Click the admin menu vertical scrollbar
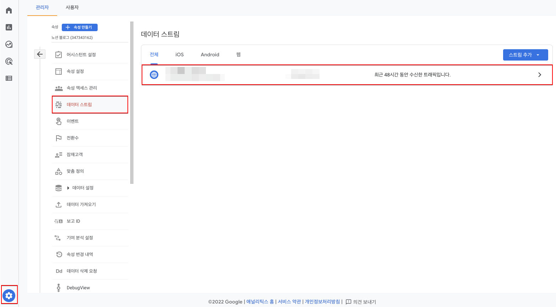Image resolution: width=556 pixels, height=307 pixels. (132, 103)
